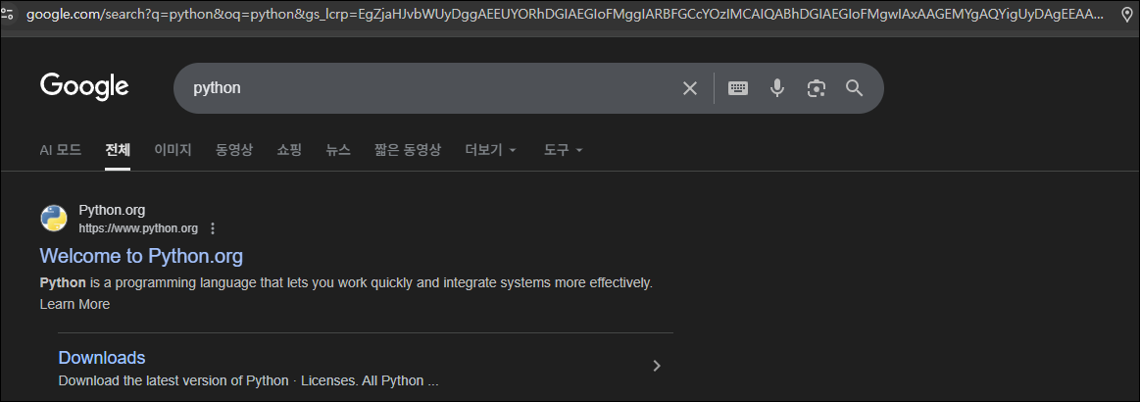The height and width of the screenshot is (402, 1140).
Task: Start voice search with the microphone icon
Action: pyautogui.click(x=777, y=88)
